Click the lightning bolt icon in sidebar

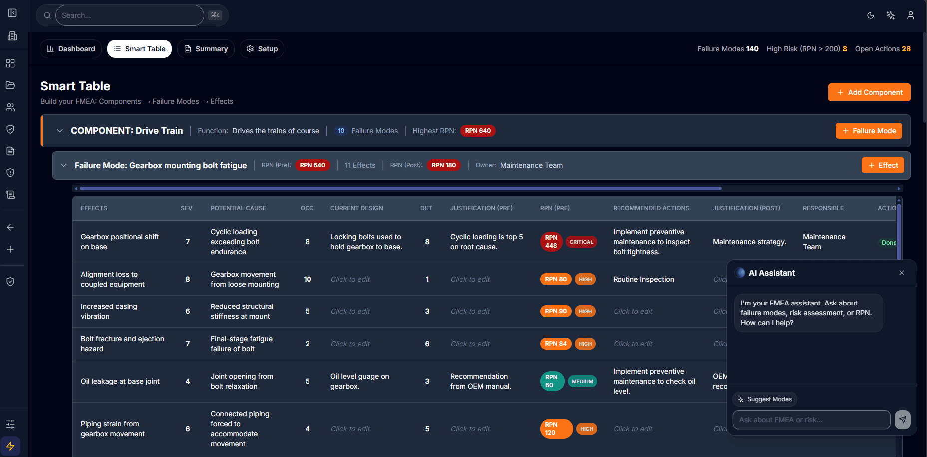point(10,446)
